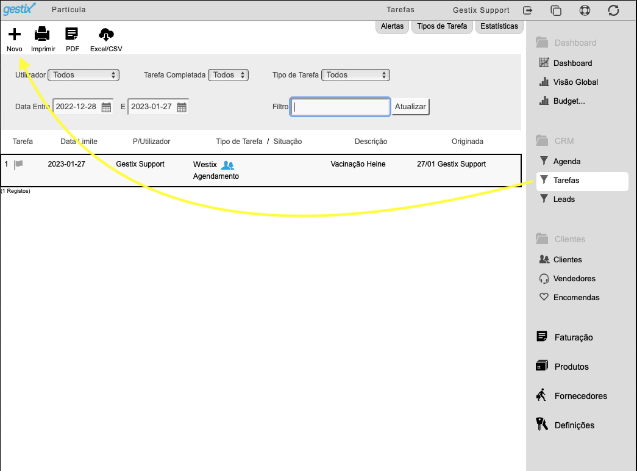Screen dimensions: 637x471
Task: Click the gestix logo
Action: pyautogui.click(x=19, y=9)
